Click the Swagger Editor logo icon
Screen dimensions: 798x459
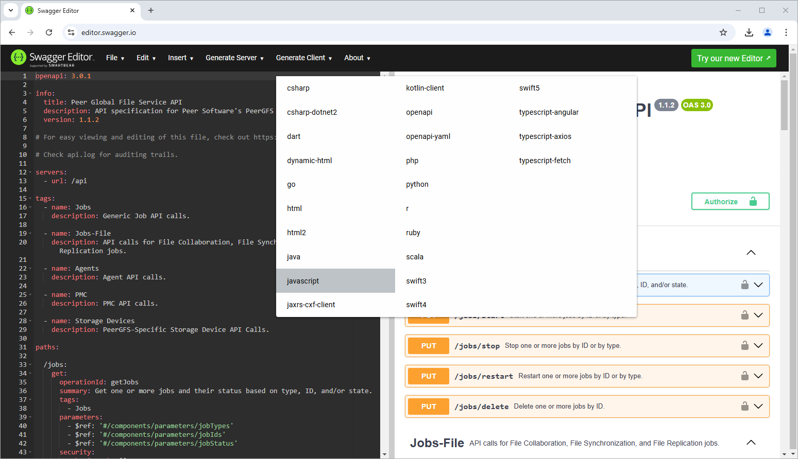19,58
